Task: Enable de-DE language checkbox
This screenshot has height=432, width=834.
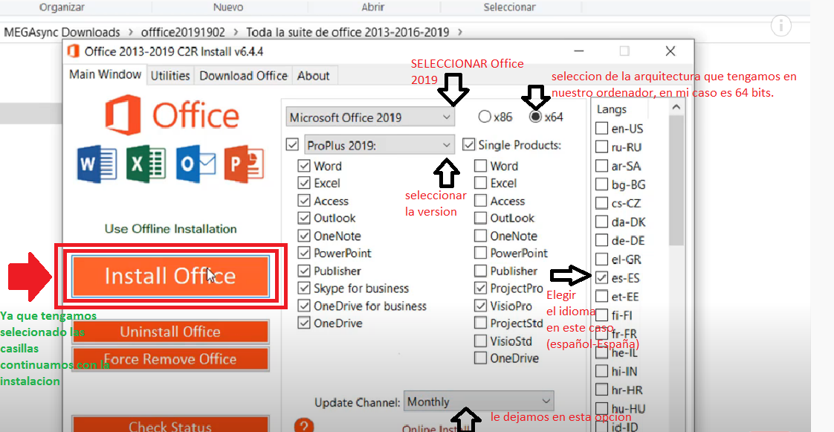Action: click(601, 240)
